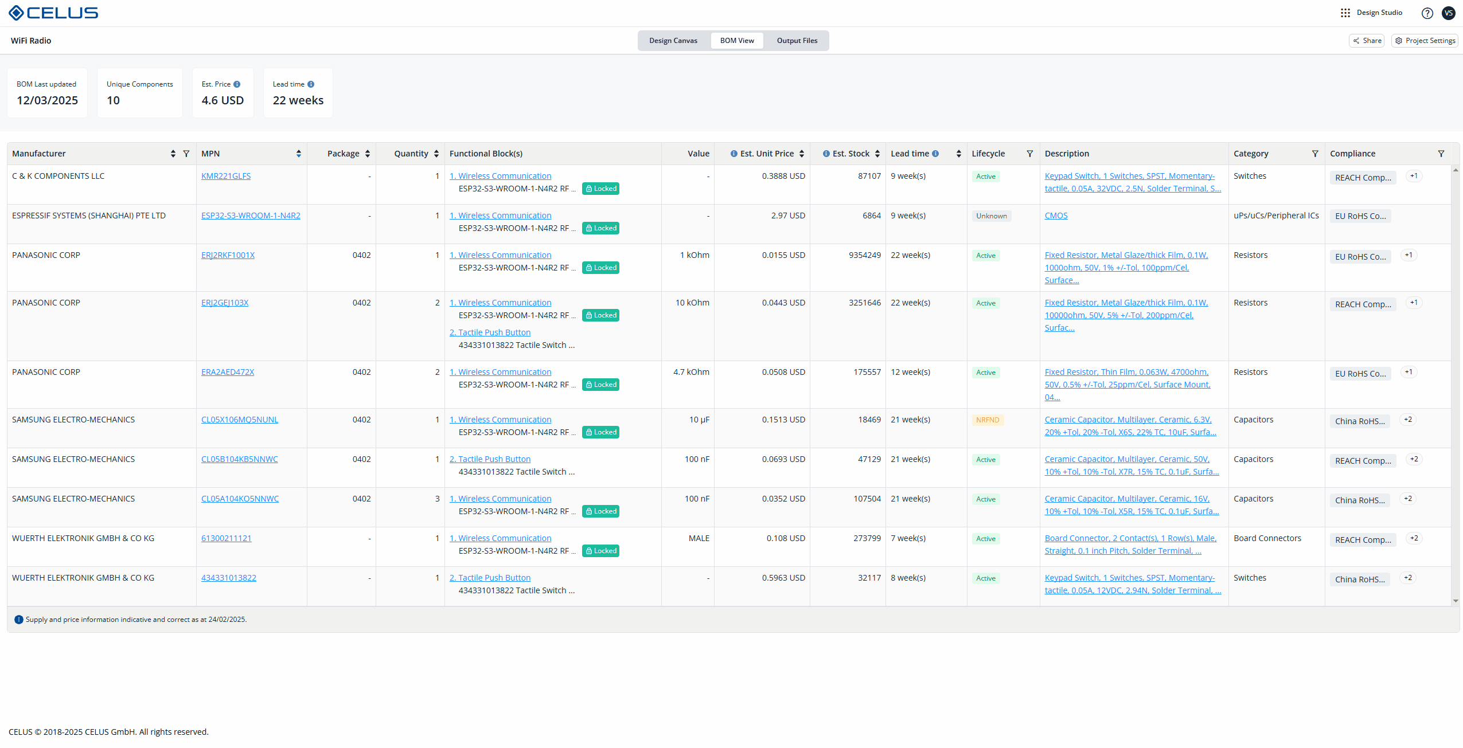Open the 434331013822 MPN link
The height and width of the screenshot is (748, 1463).
click(x=229, y=578)
